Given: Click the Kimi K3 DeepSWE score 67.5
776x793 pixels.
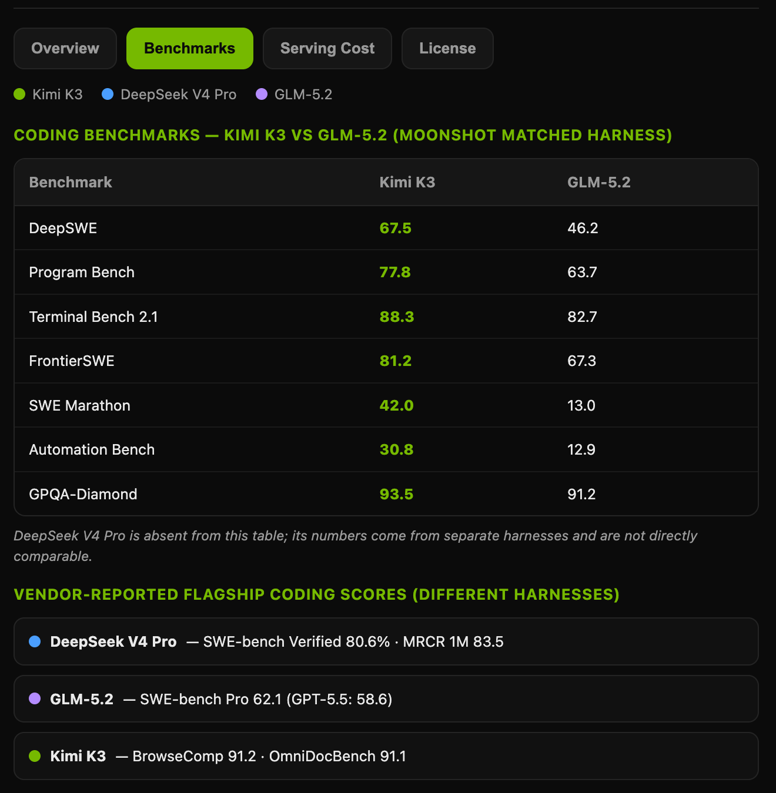Looking at the screenshot, I should 396,228.
